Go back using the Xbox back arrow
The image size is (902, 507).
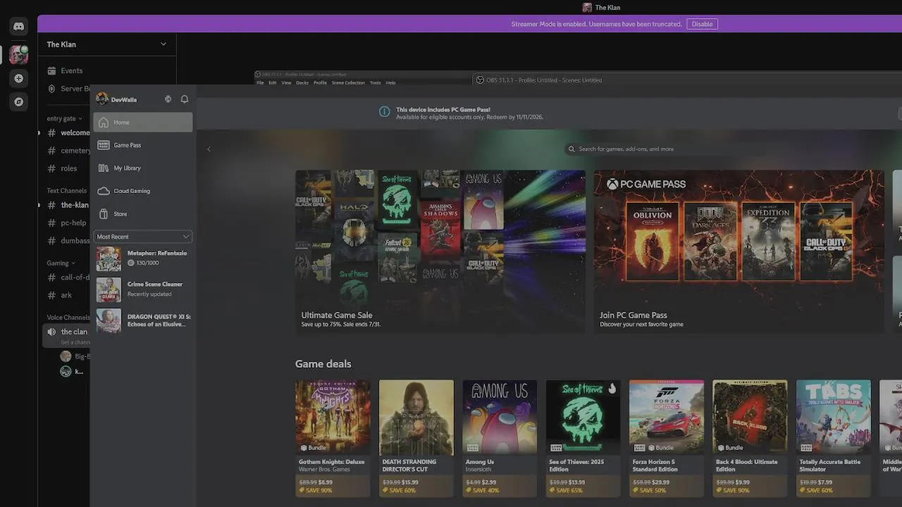point(209,149)
